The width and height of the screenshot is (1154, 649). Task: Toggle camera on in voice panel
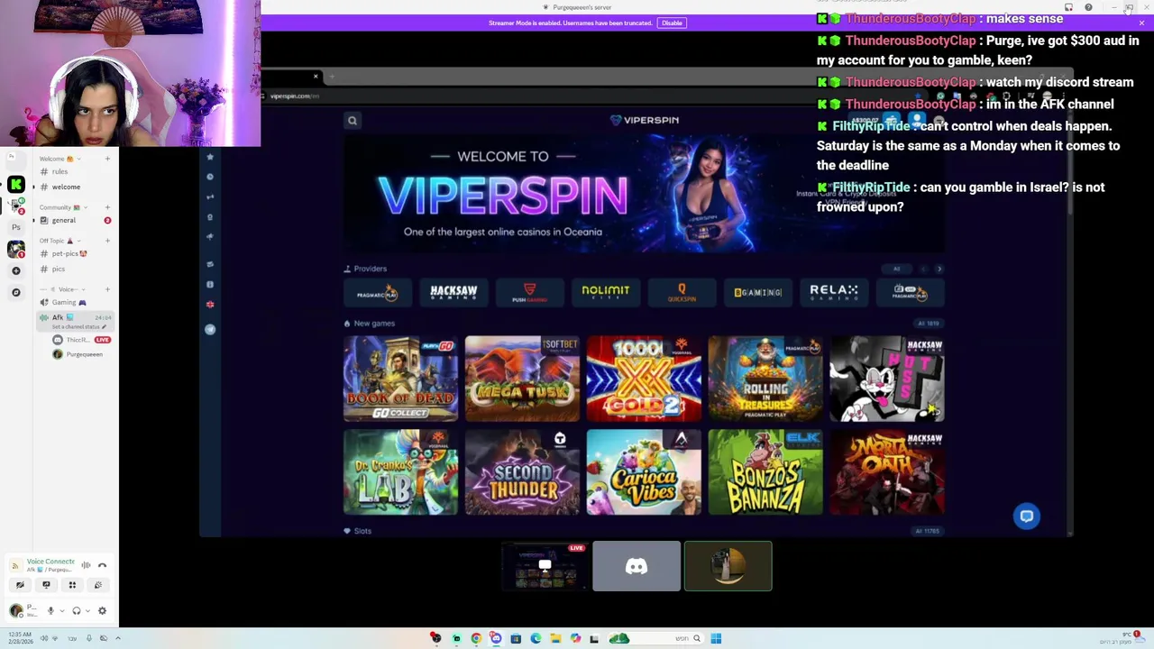click(20, 585)
